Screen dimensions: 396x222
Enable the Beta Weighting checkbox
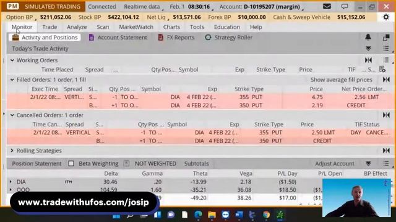pyautogui.click(x=71, y=163)
